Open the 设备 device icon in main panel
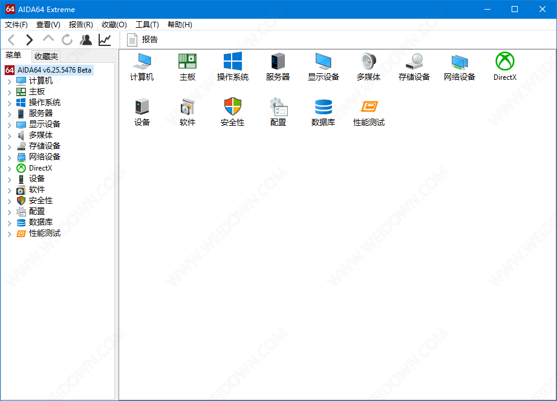The height and width of the screenshot is (401, 557). point(142,112)
